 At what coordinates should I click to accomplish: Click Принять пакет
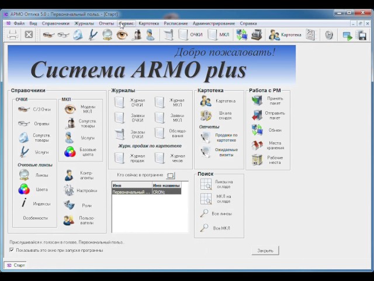pos(268,101)
